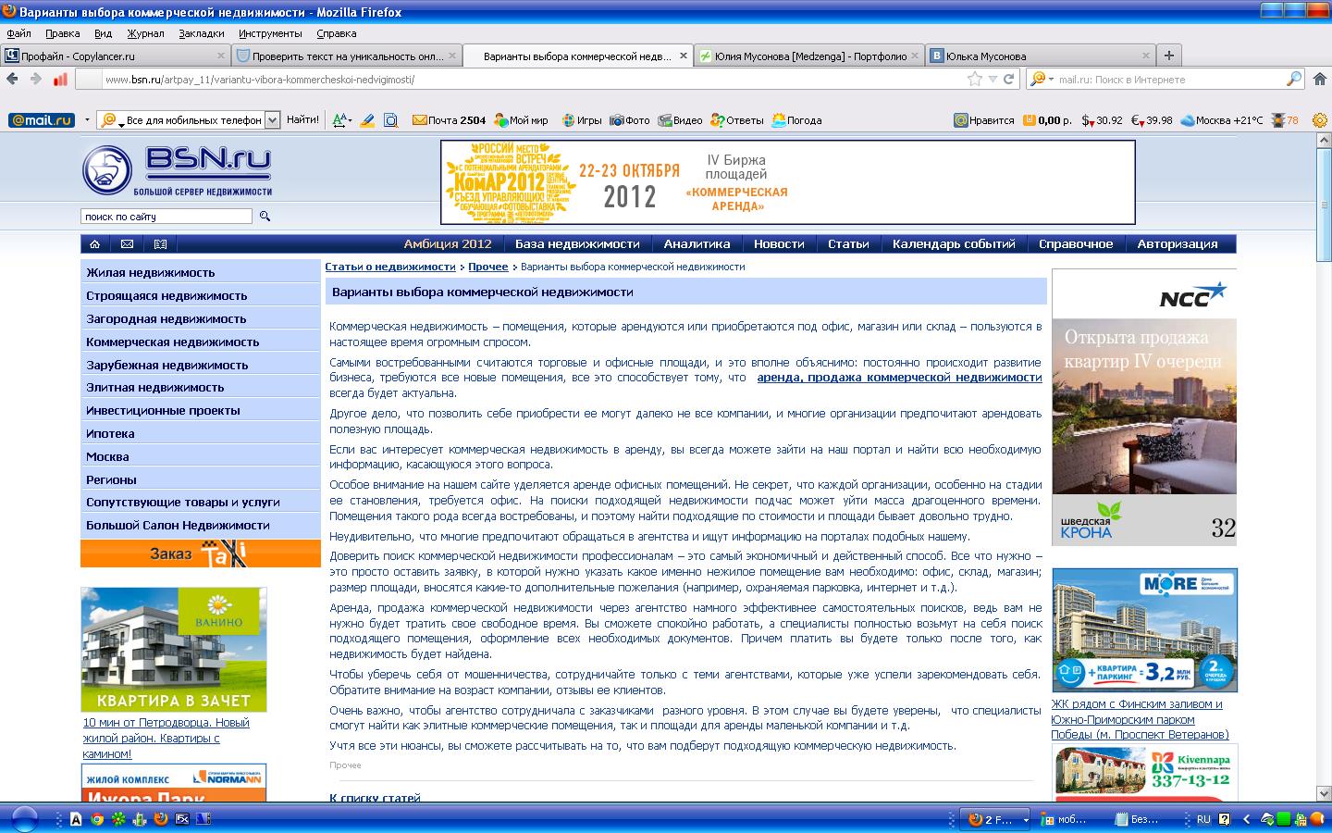Open the Журнал menu

click(x=145, y=33)
